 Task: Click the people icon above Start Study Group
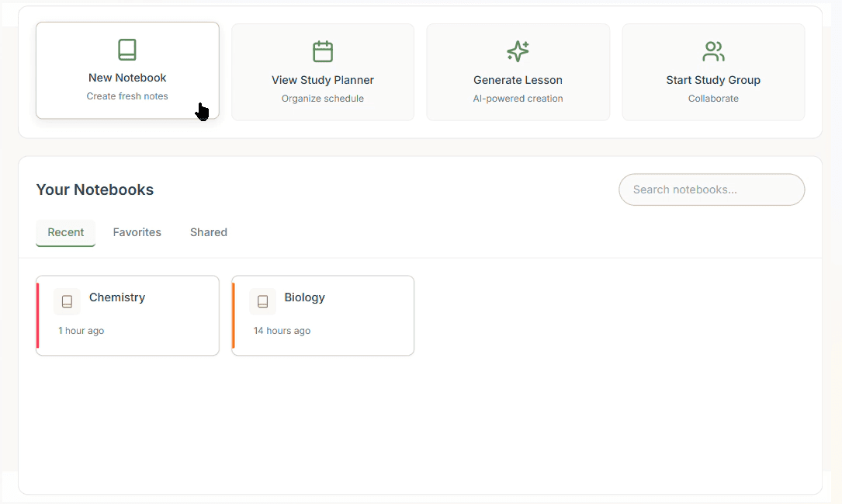tap(713, 51)
